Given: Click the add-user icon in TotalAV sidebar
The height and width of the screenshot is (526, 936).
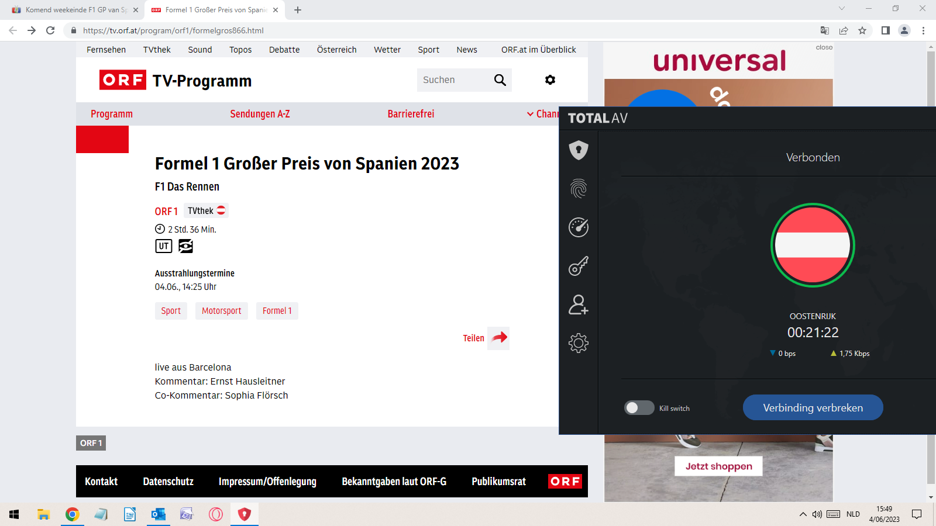Looking at the screenshot, I should [579, 304].
